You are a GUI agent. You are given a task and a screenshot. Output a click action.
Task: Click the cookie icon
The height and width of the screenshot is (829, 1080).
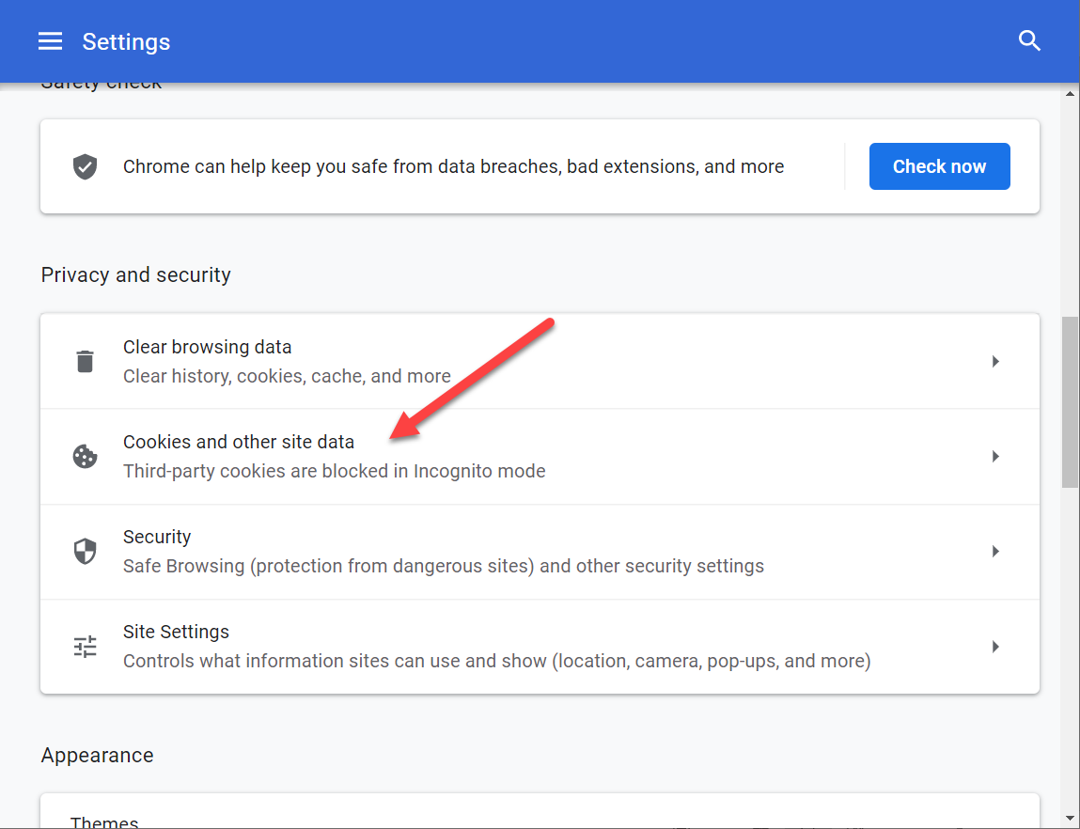coord(86,457)
